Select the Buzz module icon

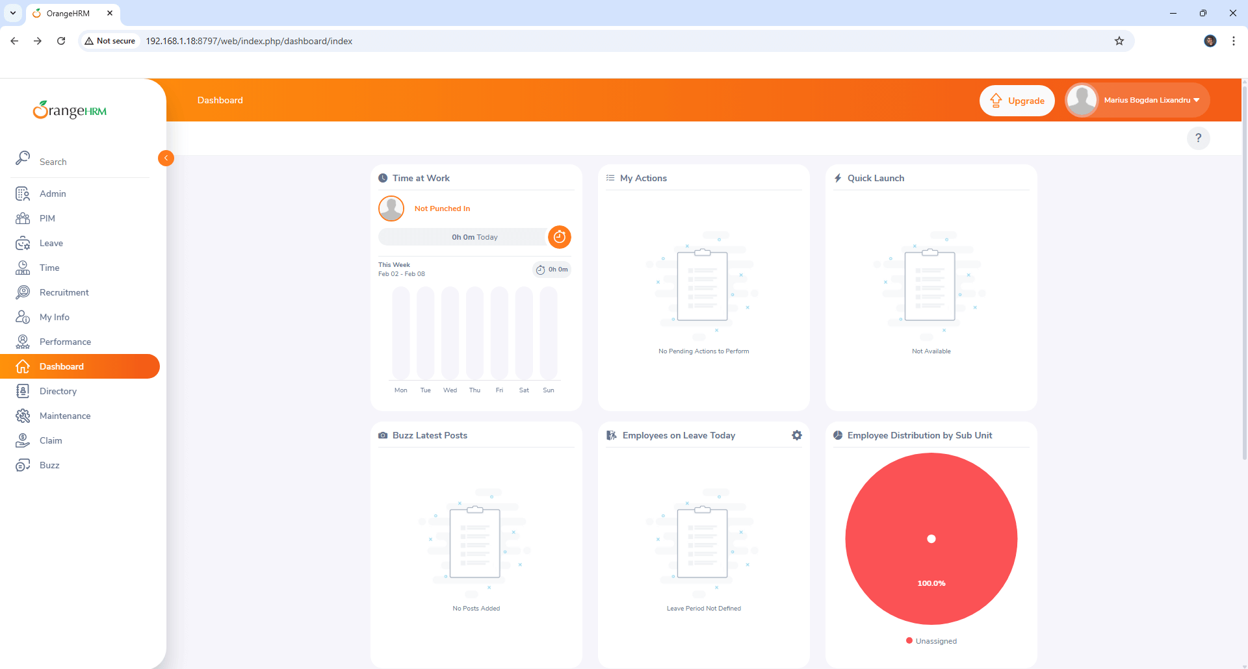click(x=23, y=465)
